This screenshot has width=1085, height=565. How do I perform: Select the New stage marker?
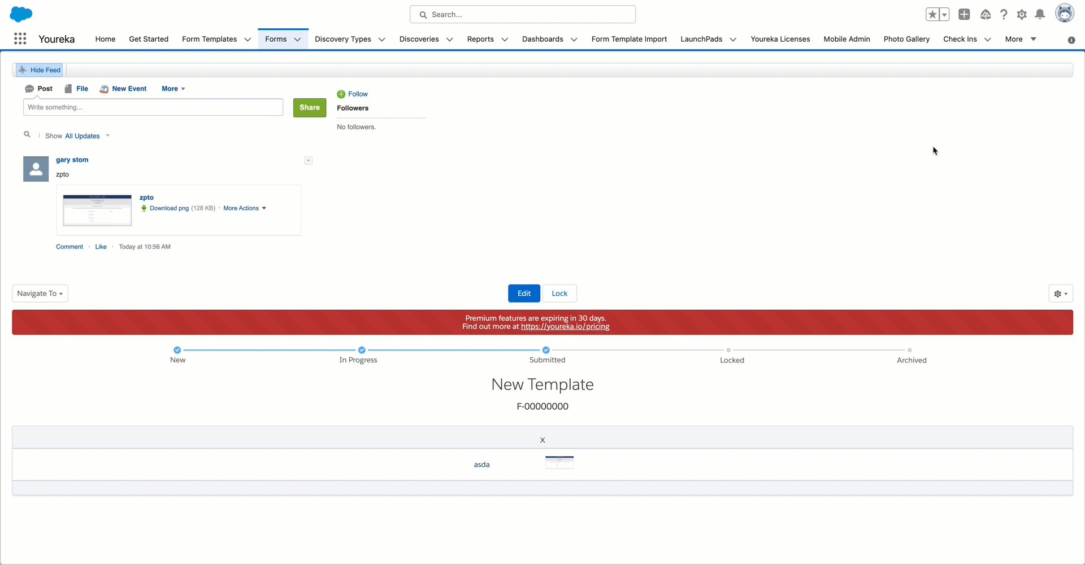[x=177, y=350]
